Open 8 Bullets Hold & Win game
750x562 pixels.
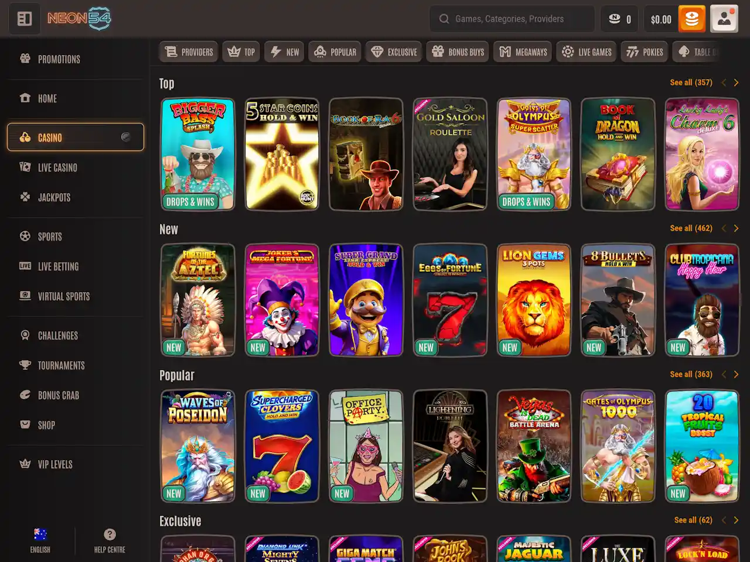618,300
